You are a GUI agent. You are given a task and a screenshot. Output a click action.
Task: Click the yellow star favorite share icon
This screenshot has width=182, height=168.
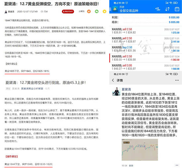(105, 11)
